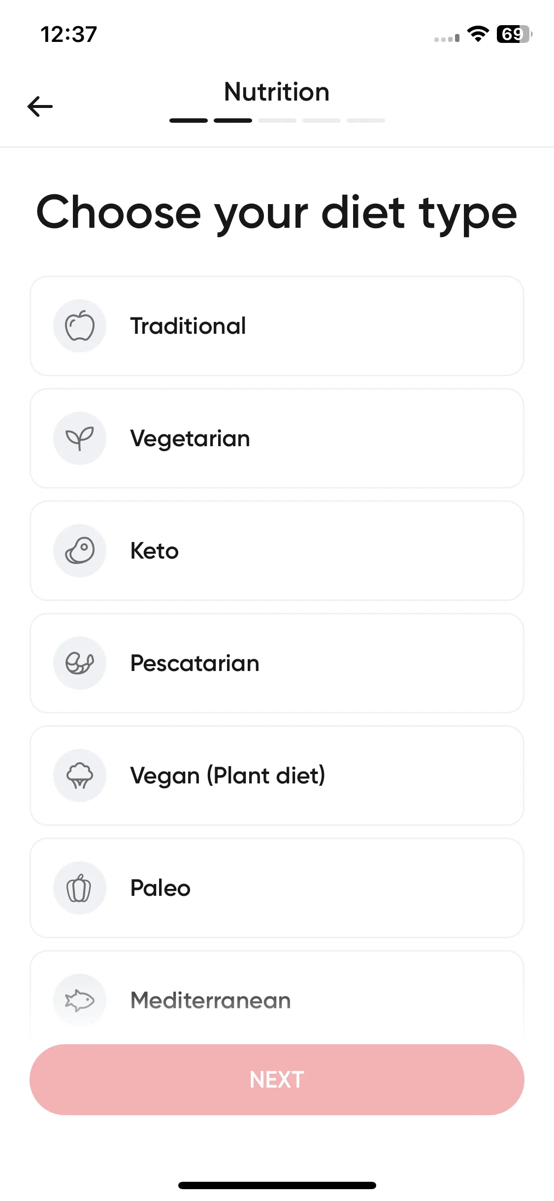Pick the Mediterranean diet option

click(x=277, y=993)
